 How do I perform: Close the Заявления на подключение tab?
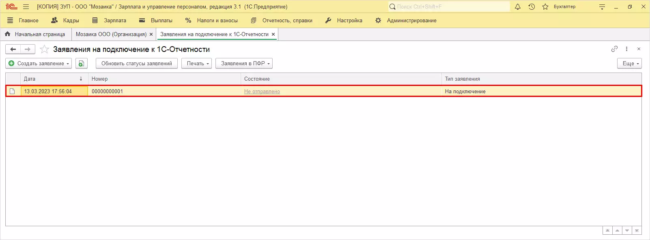tap(273, 34)
